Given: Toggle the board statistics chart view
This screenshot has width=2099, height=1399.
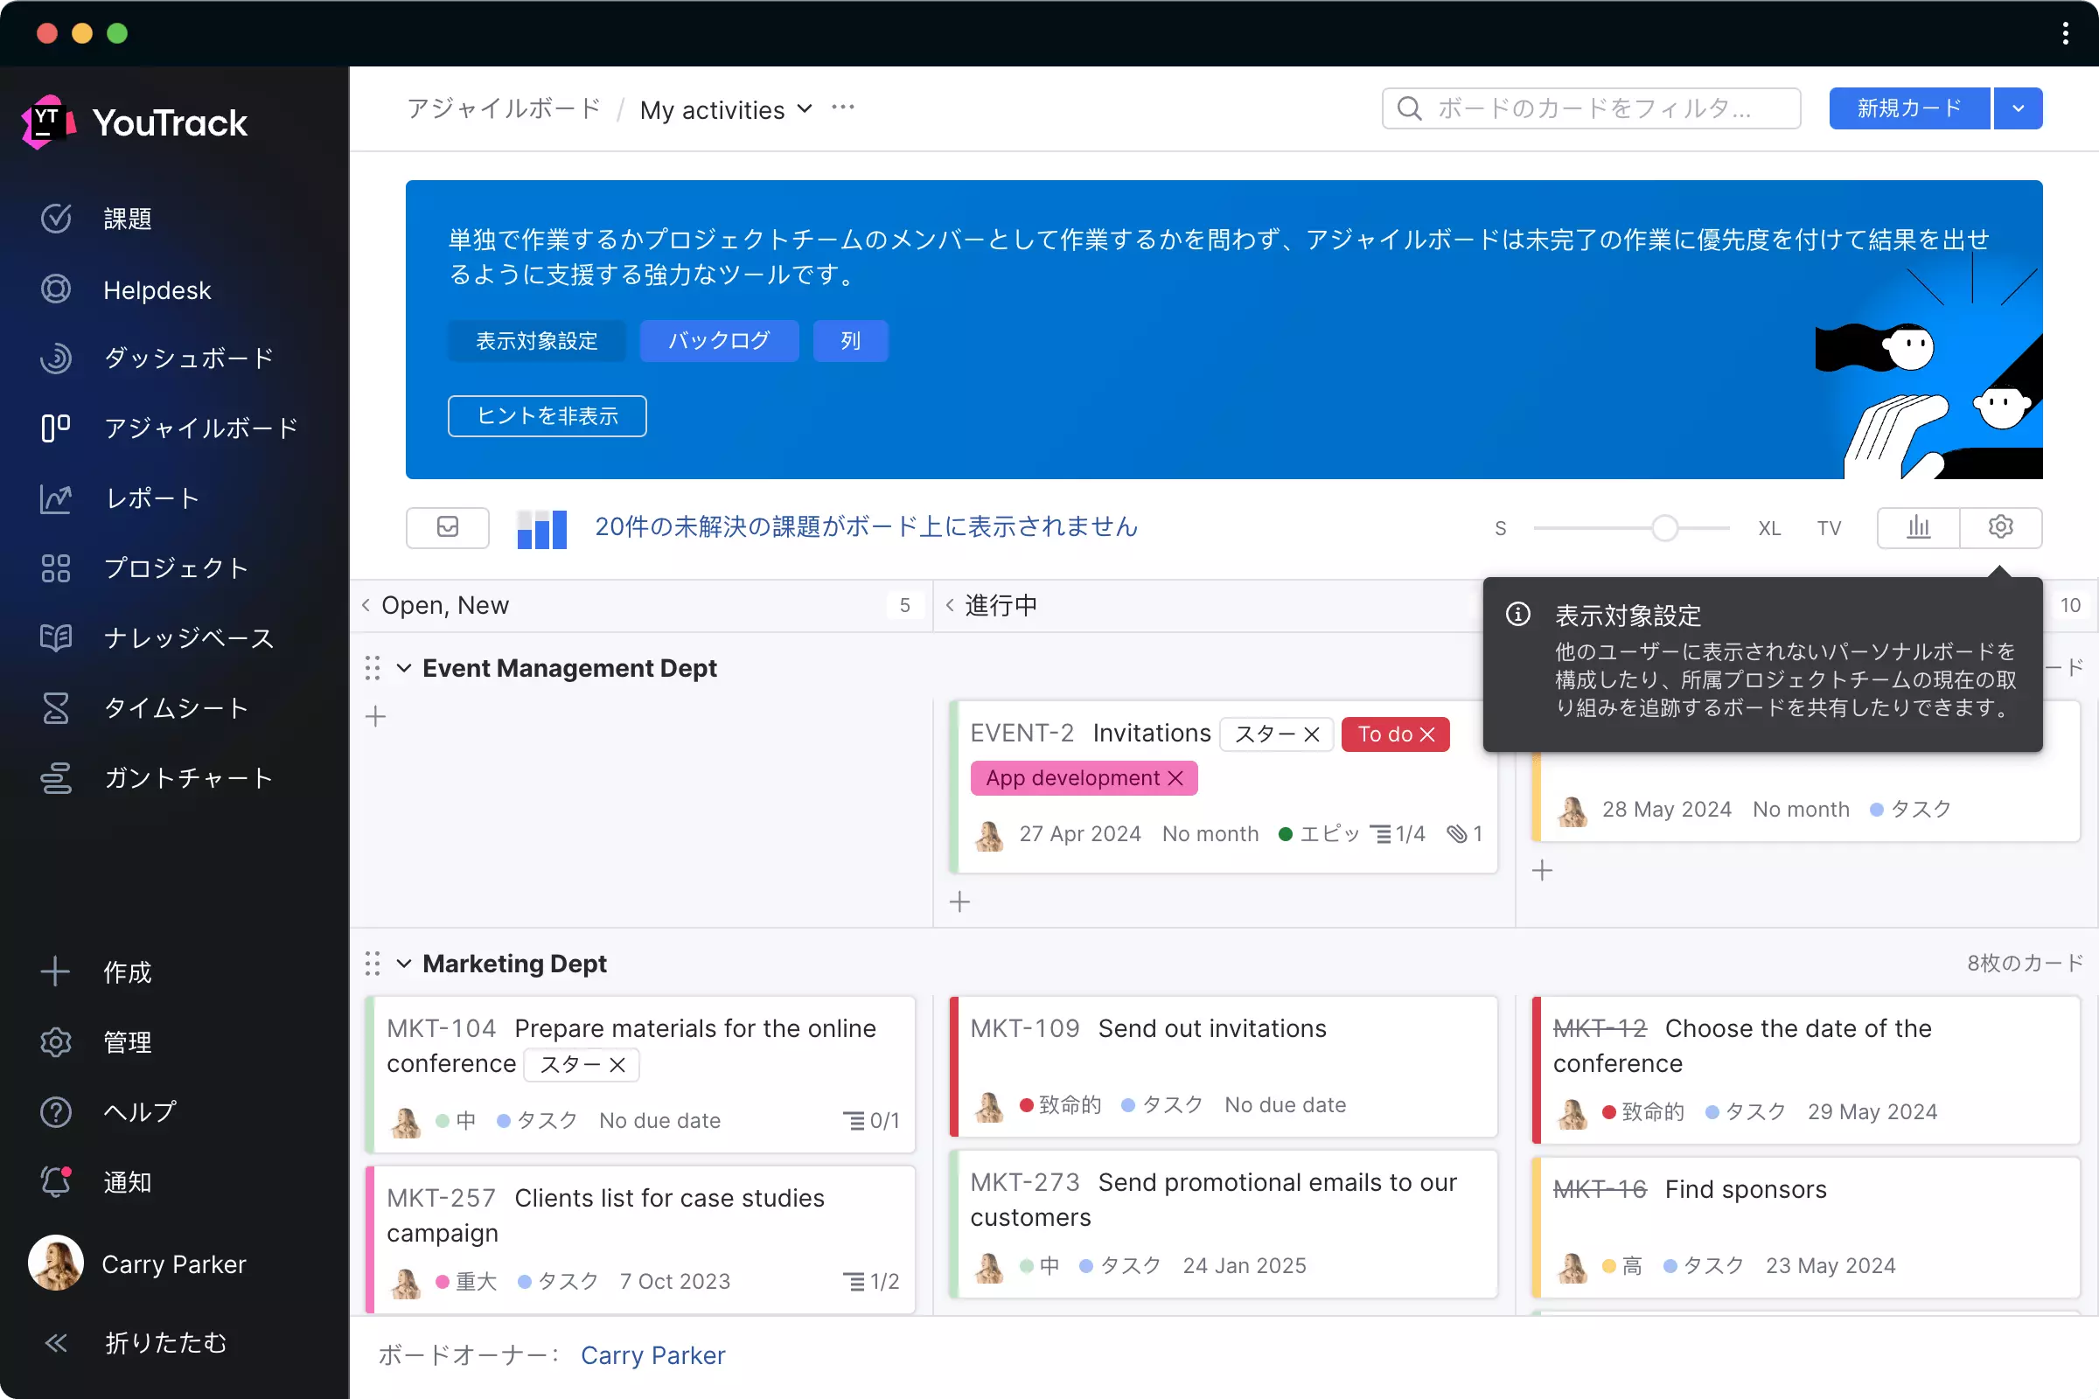Looking at the screenshot, I should tap(1917, 527).
